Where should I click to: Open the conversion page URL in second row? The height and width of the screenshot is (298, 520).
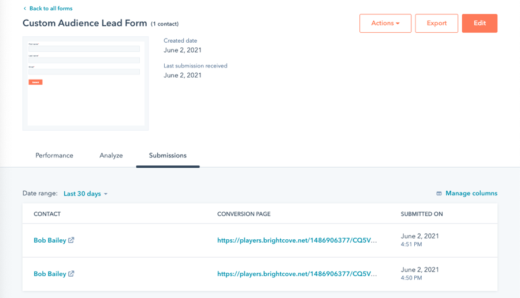tap(297, 274)
